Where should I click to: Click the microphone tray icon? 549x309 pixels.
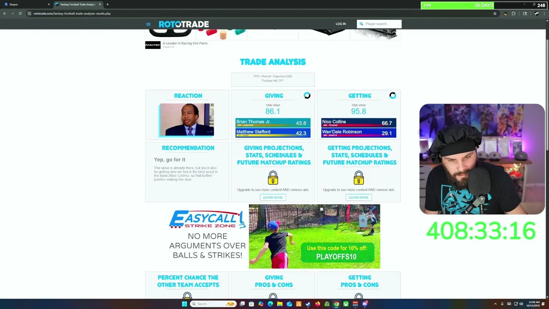pos(502,304)
